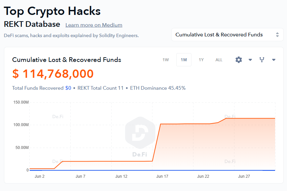This screenshot has width=287, height=191.
Task: Click the Jun 2 x-axis label
Action: [40, 176]
